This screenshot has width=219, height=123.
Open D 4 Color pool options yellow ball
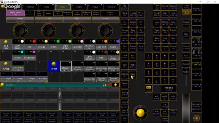pos(6,42)
